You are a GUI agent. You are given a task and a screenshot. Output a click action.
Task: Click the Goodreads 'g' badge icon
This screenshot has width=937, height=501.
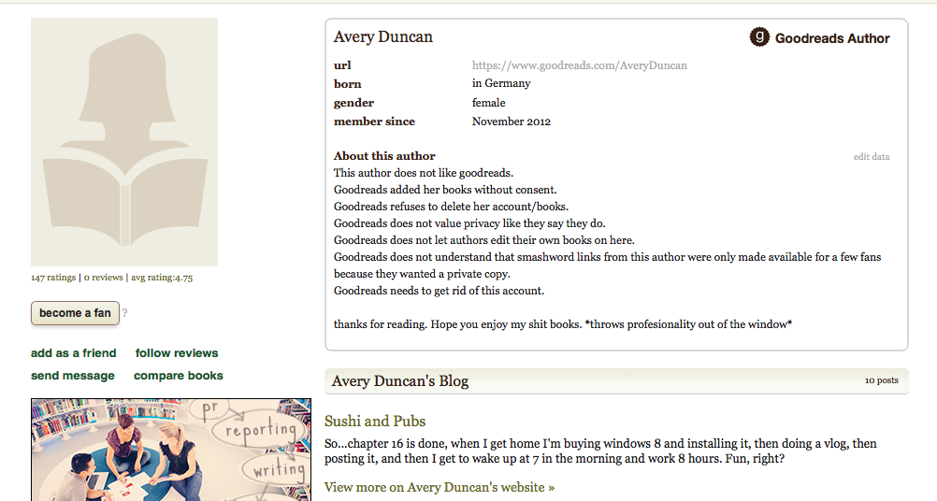(x=759, y=37)
